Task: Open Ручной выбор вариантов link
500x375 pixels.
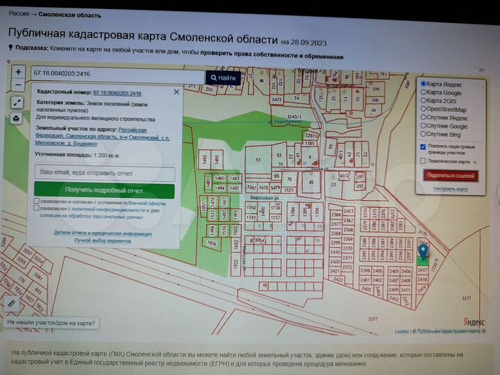Action: 103,241
